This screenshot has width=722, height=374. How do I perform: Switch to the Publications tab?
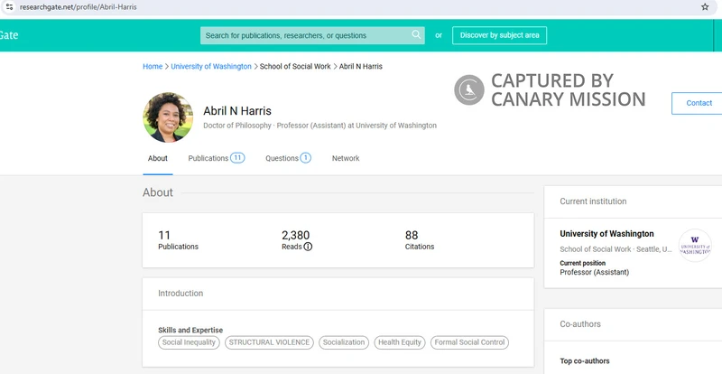pos(217,158)
